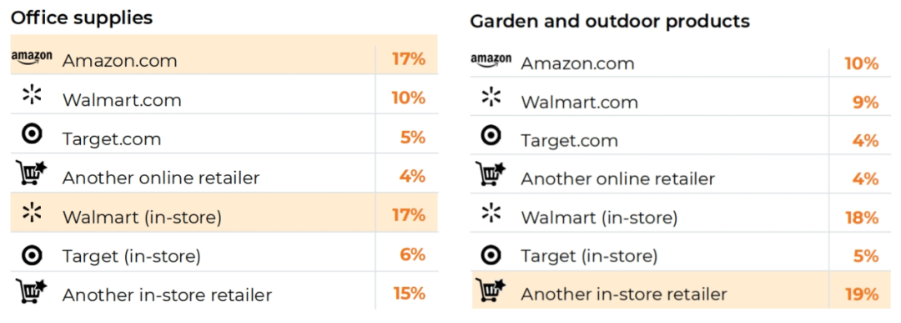Image resolution: width=901 pixels, height=323 pixels.
Task: Click the cart icon beside Another in-store retailer in Office supplies
Action: (32, 290)
